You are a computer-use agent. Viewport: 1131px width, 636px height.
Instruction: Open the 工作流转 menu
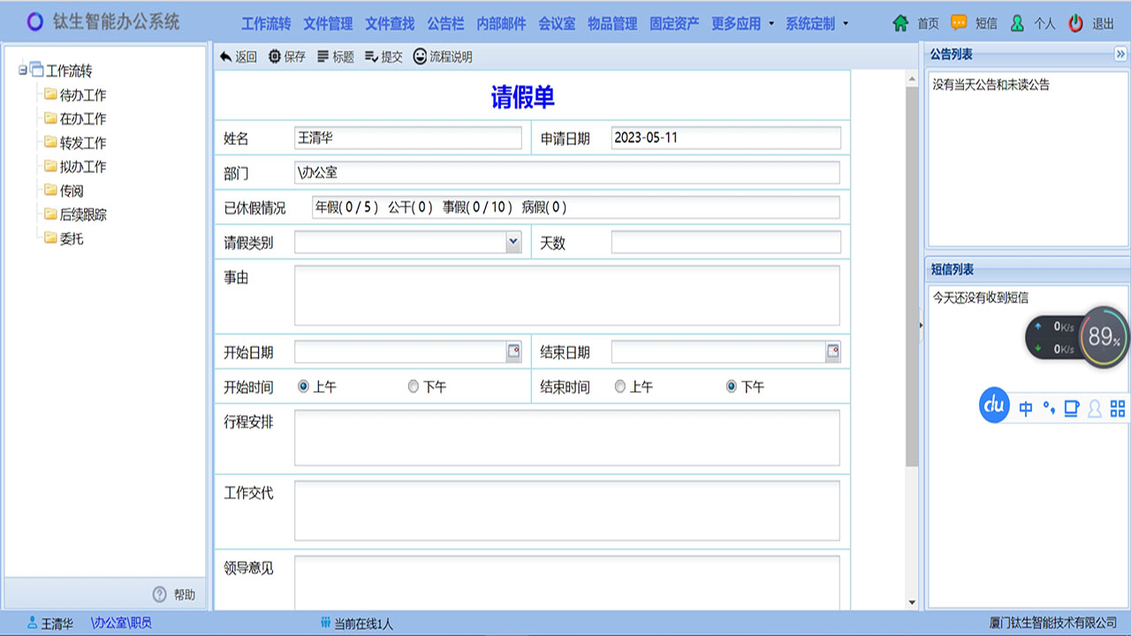(x=266, y=24)
